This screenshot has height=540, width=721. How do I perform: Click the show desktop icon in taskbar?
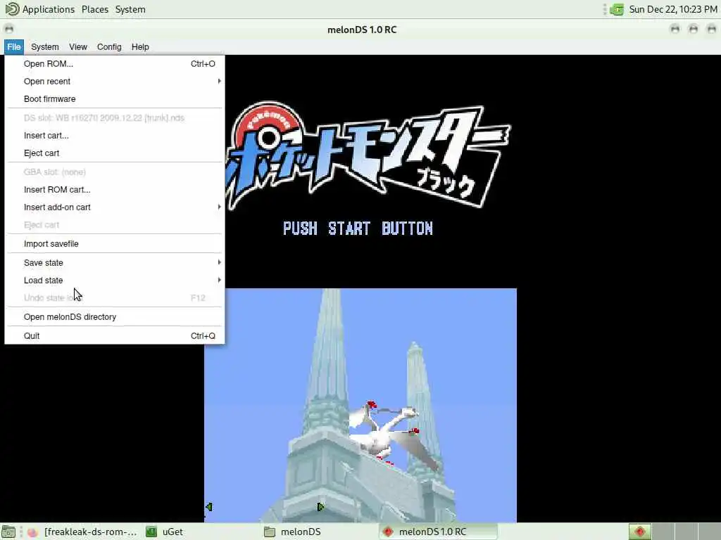pyautogui.click(x=8, y=532)
